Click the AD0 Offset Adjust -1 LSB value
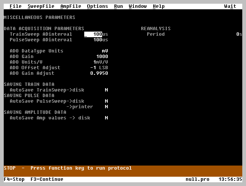Viewport: 246px width, 186px height. tap(99, 68)
